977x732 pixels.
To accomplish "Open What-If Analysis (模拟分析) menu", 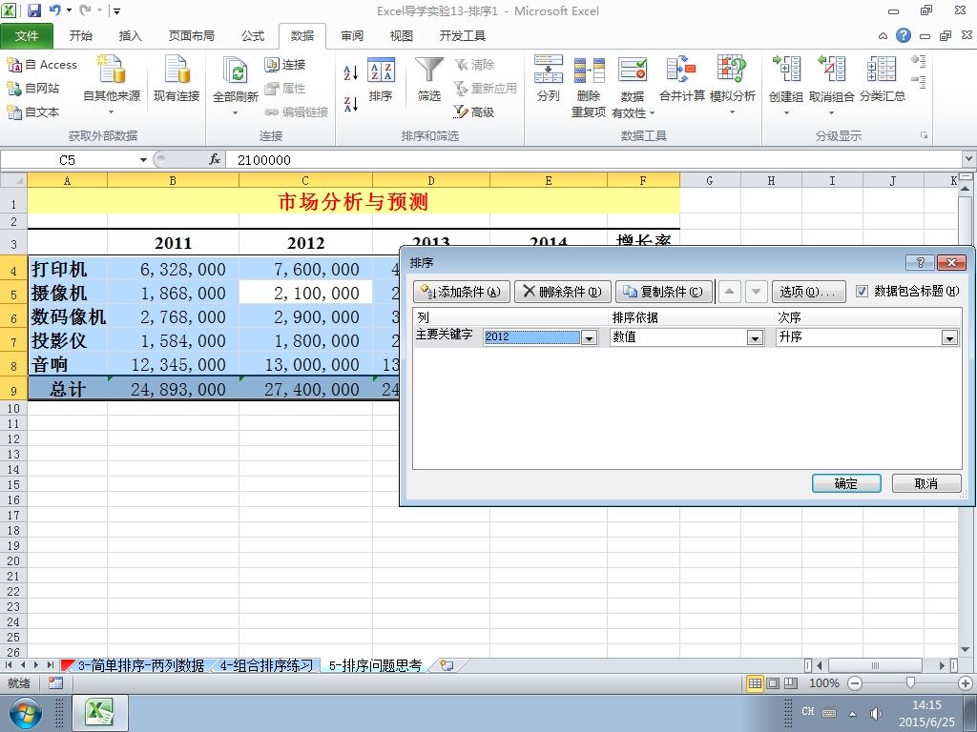I will (x=732, y=85).
